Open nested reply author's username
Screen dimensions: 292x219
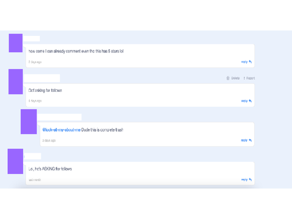point(60,117)
